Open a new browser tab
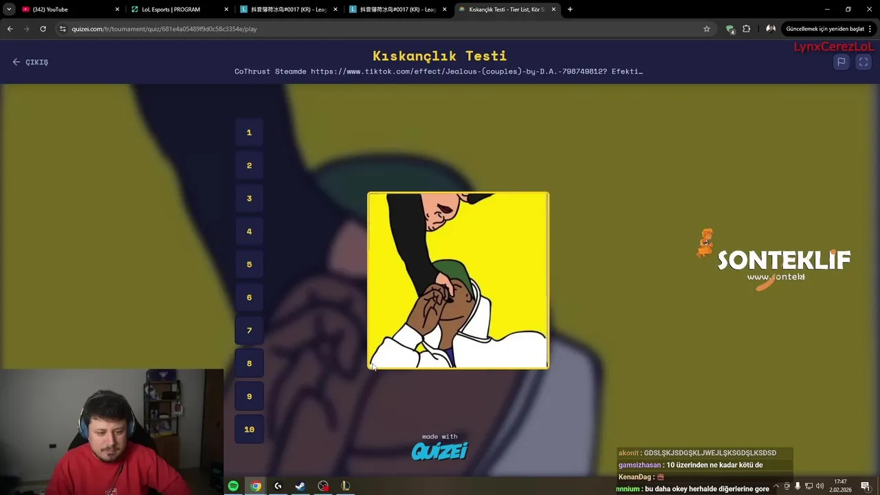Viewport: 880px width, 495px height. click(570, 10)
